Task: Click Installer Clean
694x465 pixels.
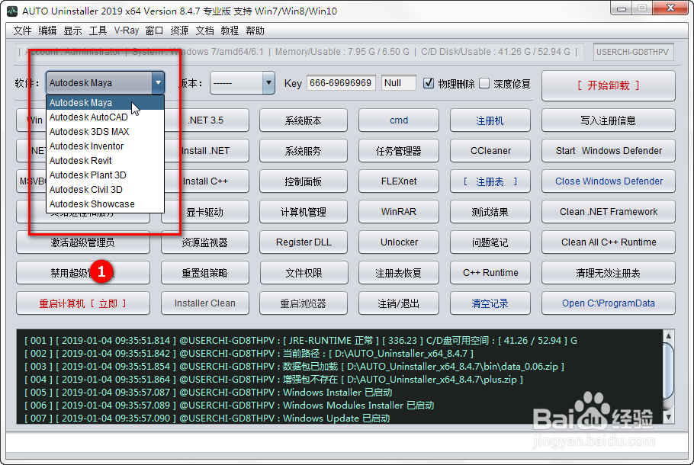Action: pyautogui.click(x=205, y=303)
